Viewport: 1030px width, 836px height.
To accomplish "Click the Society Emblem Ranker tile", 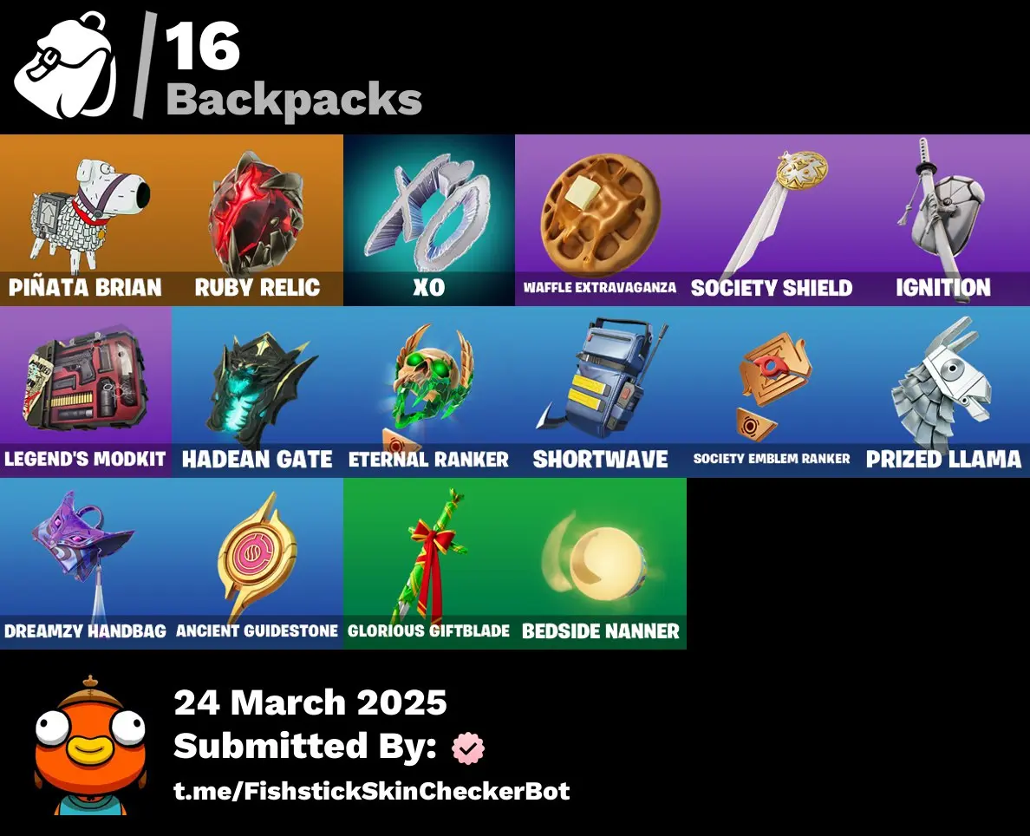I will click(772, 392).
